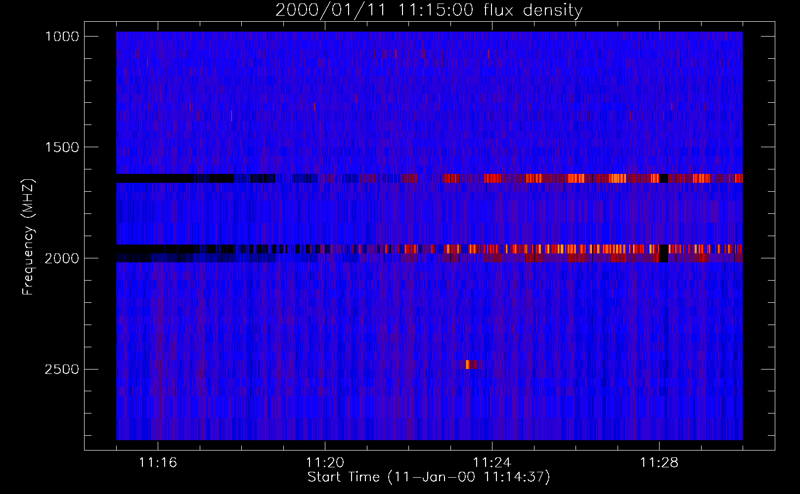
Task: Select the '1000' frequency axis label
Action: (62, 36)
